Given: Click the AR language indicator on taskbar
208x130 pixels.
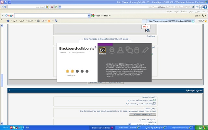Looking at the screenshot, I should pos(27,128).
